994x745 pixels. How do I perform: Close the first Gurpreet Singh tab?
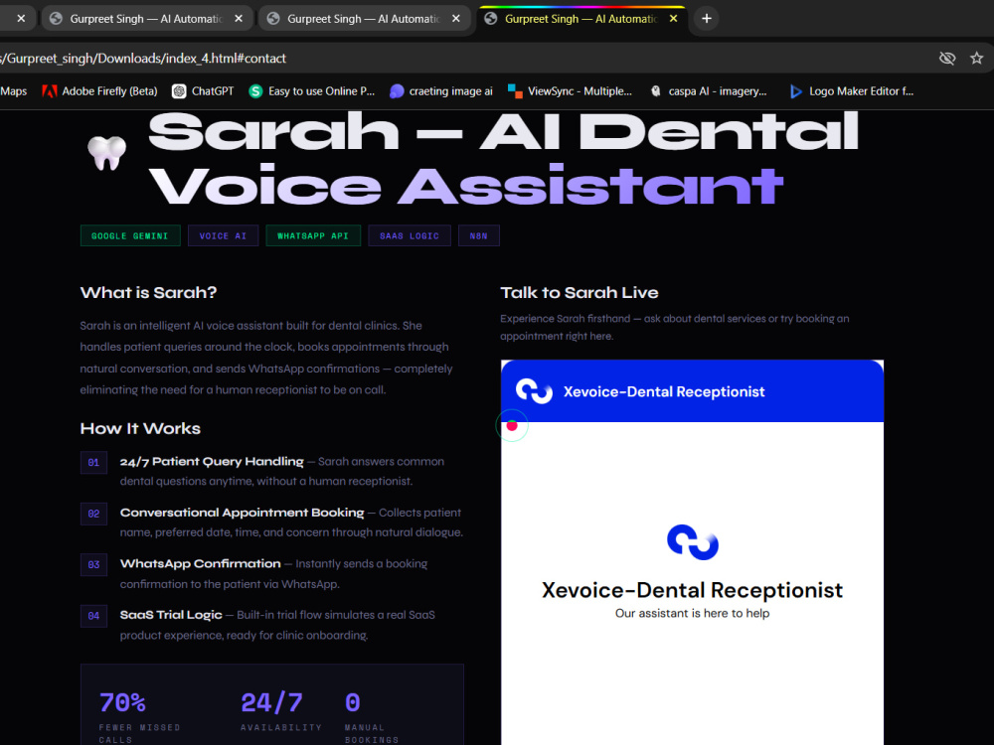point(239,18)
